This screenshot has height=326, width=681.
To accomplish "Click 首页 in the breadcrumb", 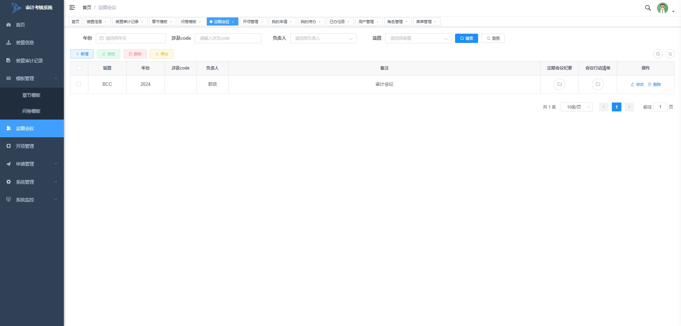I will tap(87, 7).
